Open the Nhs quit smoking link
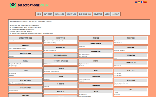The image size is (156, 97). point(120,50)
